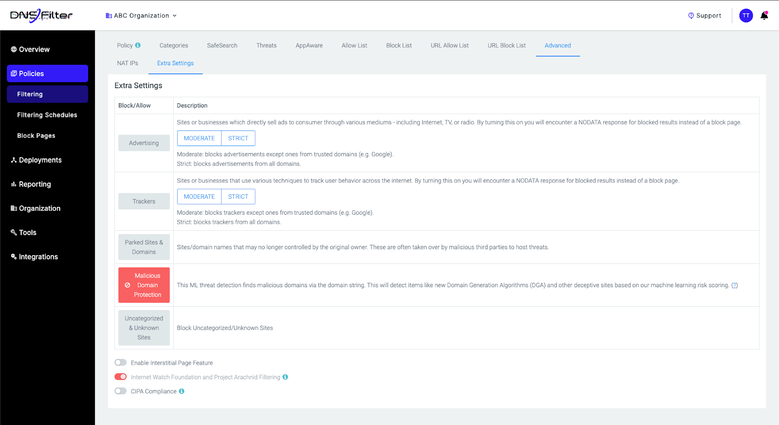Toggle the red Malicious Domain Protection block

point(144,285)
